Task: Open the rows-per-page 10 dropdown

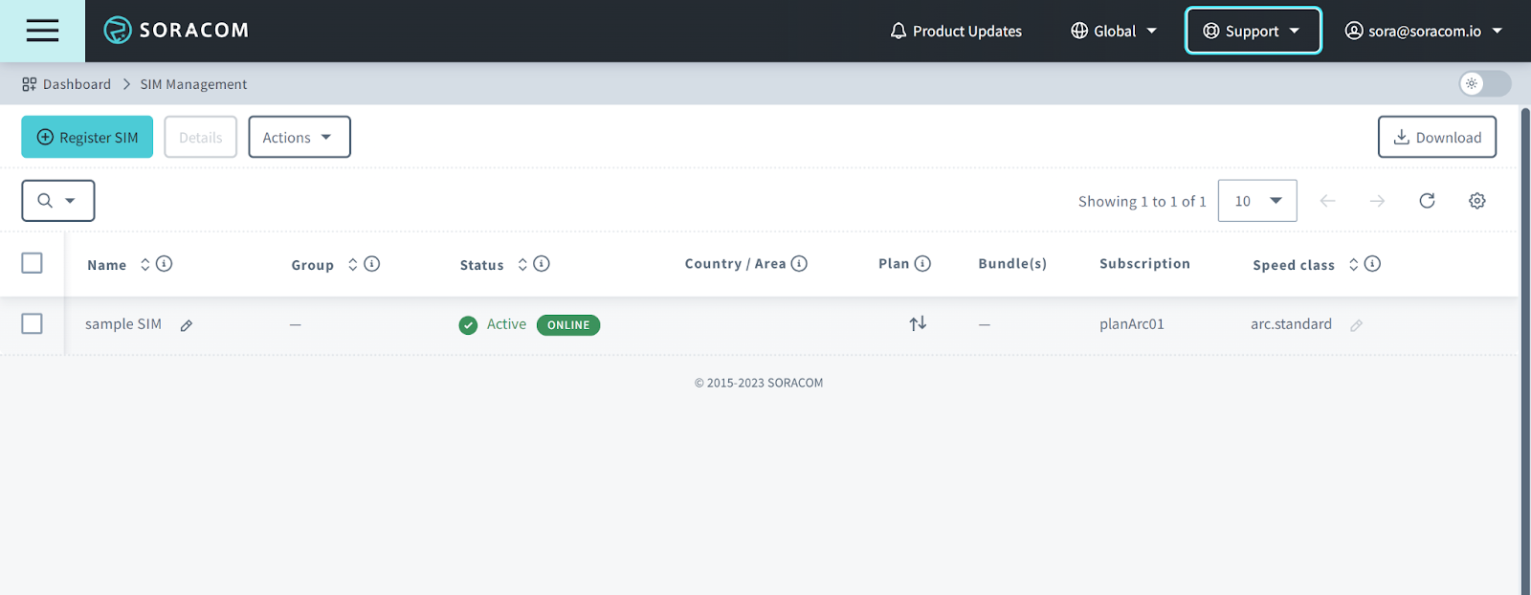Action: point(1256,201)
